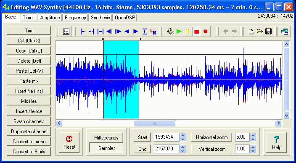
Task: Increase the Start value with up stepper
Action: [x=182, y=135]
